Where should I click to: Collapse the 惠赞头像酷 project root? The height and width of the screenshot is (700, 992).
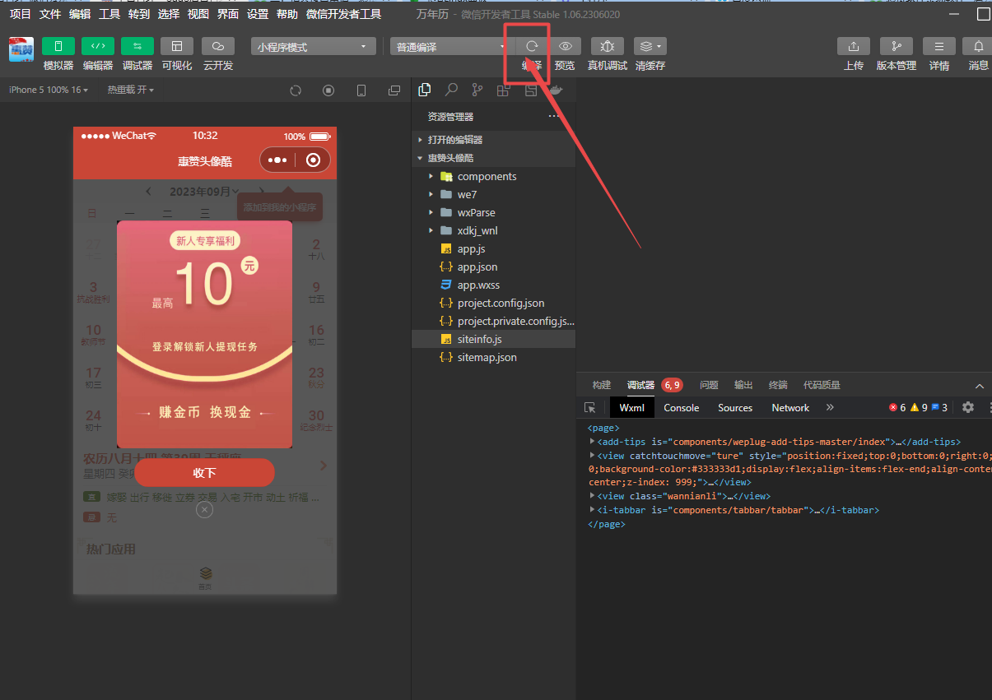coord(493,158)
